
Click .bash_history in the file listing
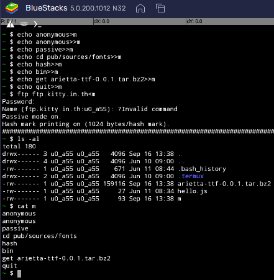click(202, 169)
